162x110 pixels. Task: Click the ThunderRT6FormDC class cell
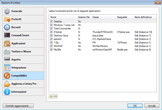tap(103, 32)
